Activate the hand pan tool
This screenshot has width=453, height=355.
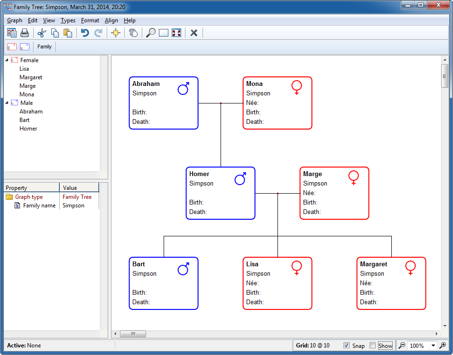click(x=133, y=33)
